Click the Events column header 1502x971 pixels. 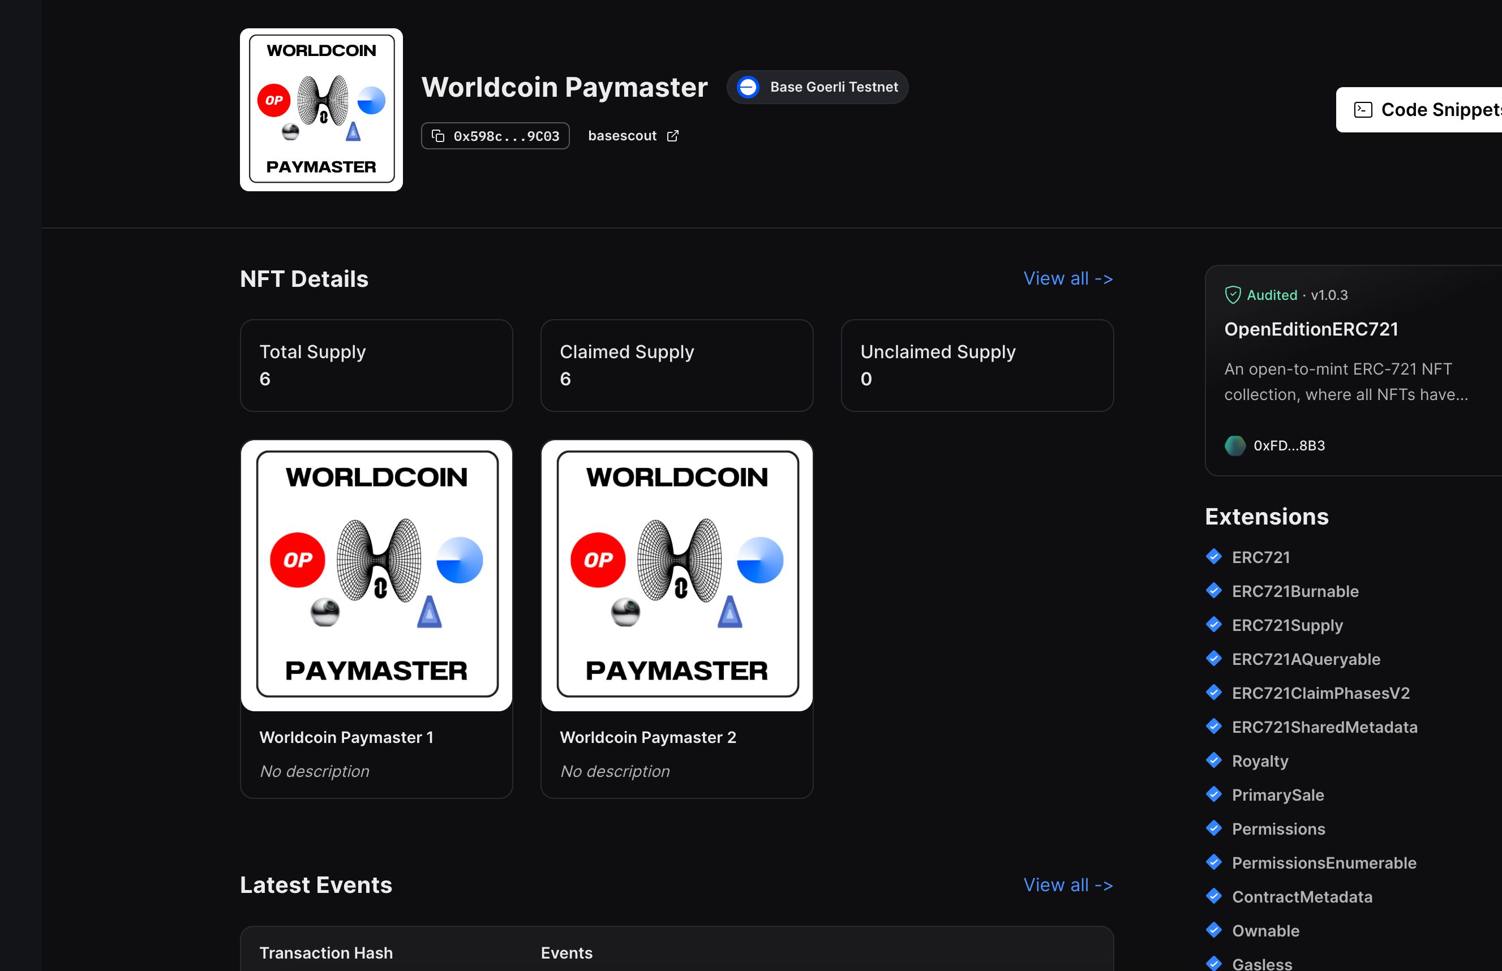point(567,953)
